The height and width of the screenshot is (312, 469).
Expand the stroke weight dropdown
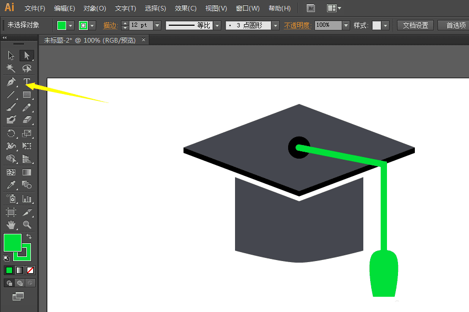[x=158, y=25]
